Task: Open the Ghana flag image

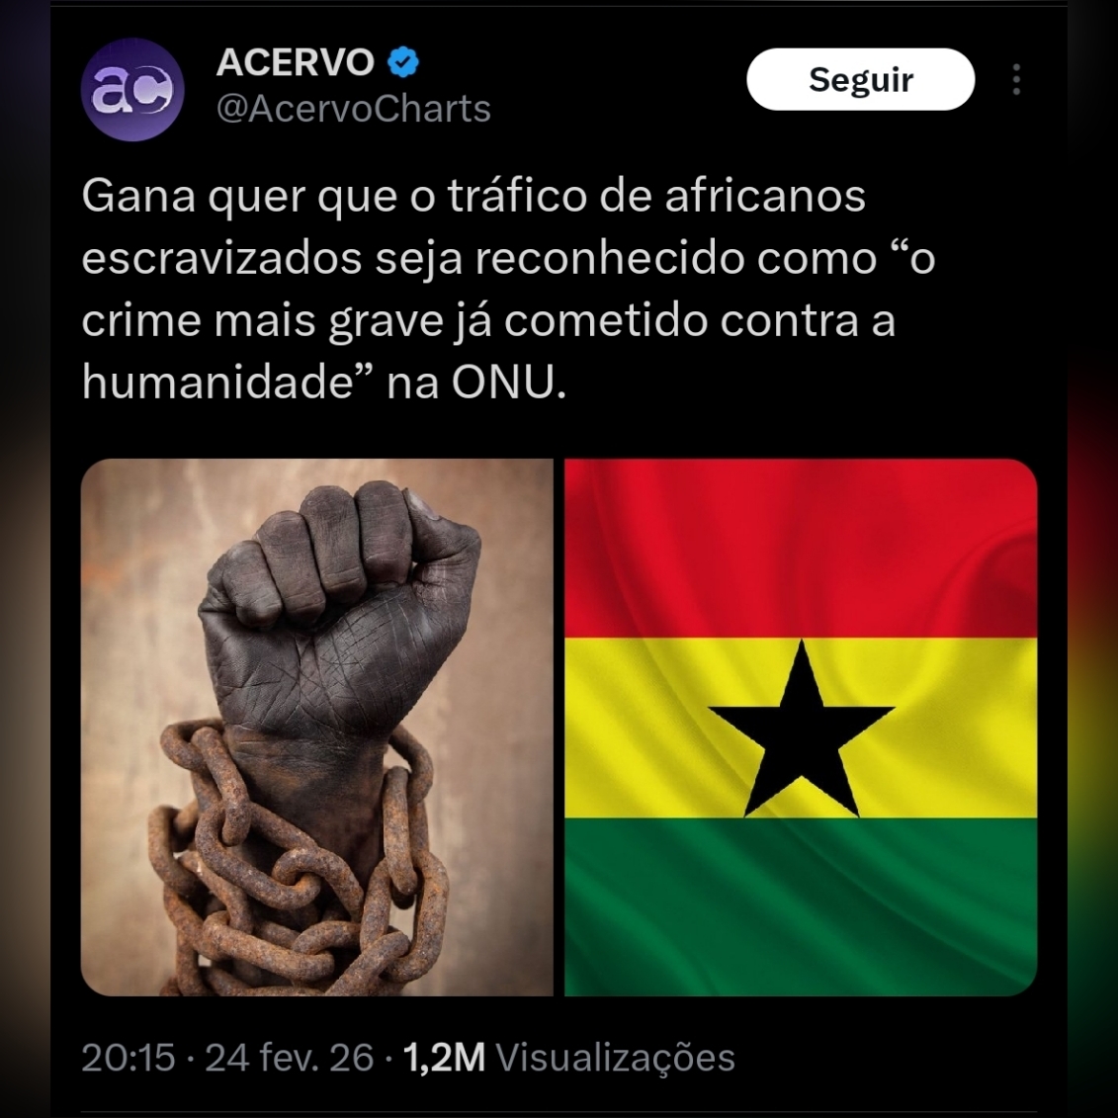Action: [800, 727]
